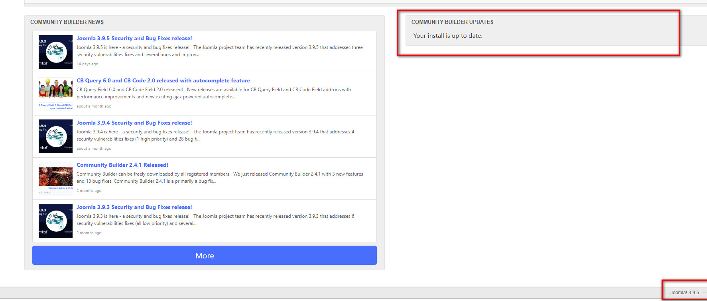Click the Joomla 3.9.4 article summary text
707x301 pixels.
(x=215, y=135)
